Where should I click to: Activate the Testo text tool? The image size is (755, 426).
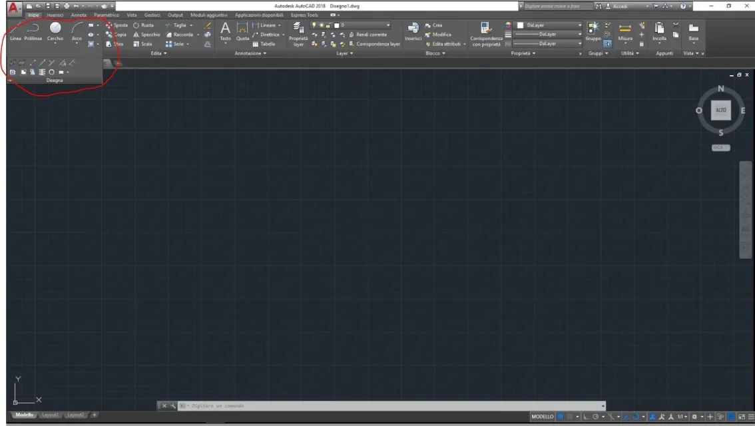click(x=225, y=31)
